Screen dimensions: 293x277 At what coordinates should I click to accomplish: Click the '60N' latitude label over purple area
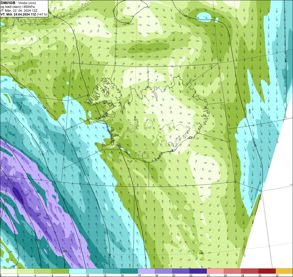point(65,251)
